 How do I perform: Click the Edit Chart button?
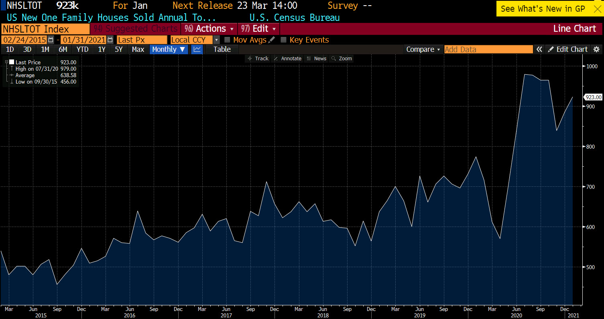(x=568, y=49)
